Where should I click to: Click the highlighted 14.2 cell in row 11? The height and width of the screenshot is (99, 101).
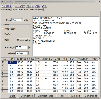click(12, 62)
